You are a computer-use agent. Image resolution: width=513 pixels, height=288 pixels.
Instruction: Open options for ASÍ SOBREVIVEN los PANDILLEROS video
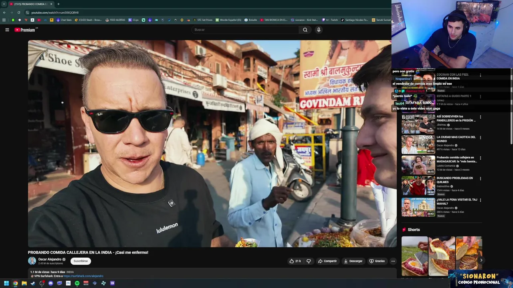tap(480, 117)
